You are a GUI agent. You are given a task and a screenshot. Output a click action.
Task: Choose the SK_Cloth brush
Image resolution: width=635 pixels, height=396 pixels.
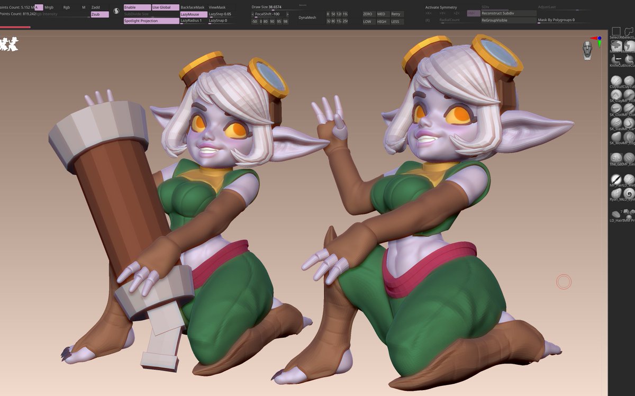point(616,110)
